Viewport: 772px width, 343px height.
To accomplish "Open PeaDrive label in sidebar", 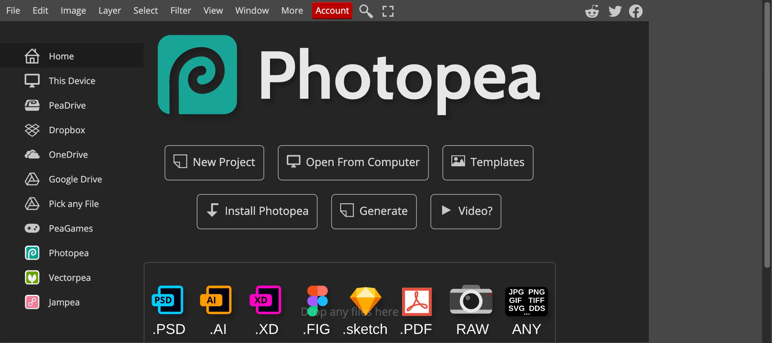I will [x=67, y=105].
